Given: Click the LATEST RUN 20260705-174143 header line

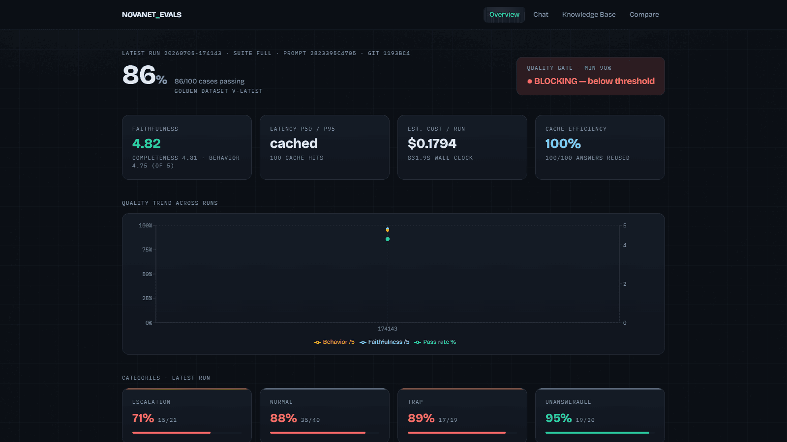Looking at the screenshot, I should click(266, 54).
